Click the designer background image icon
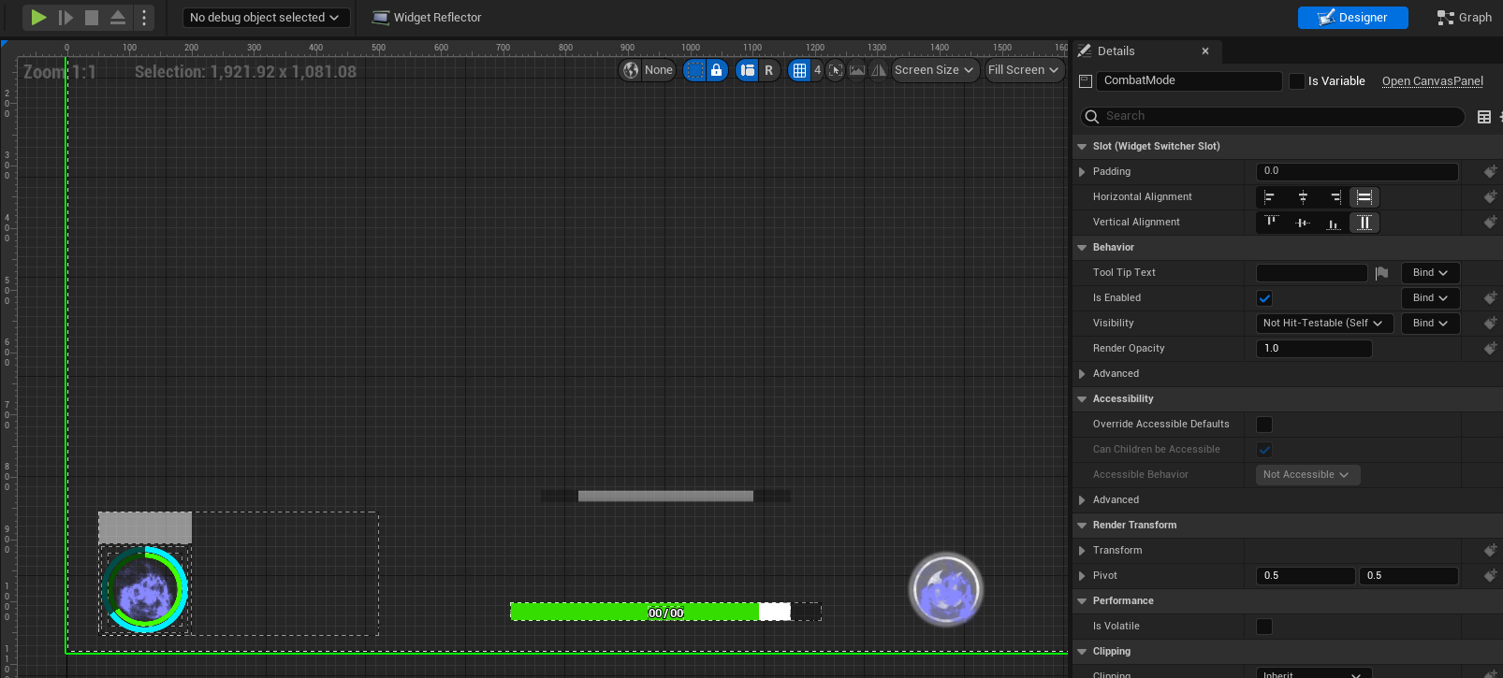1503x678 pixels. tap(857, 70)
